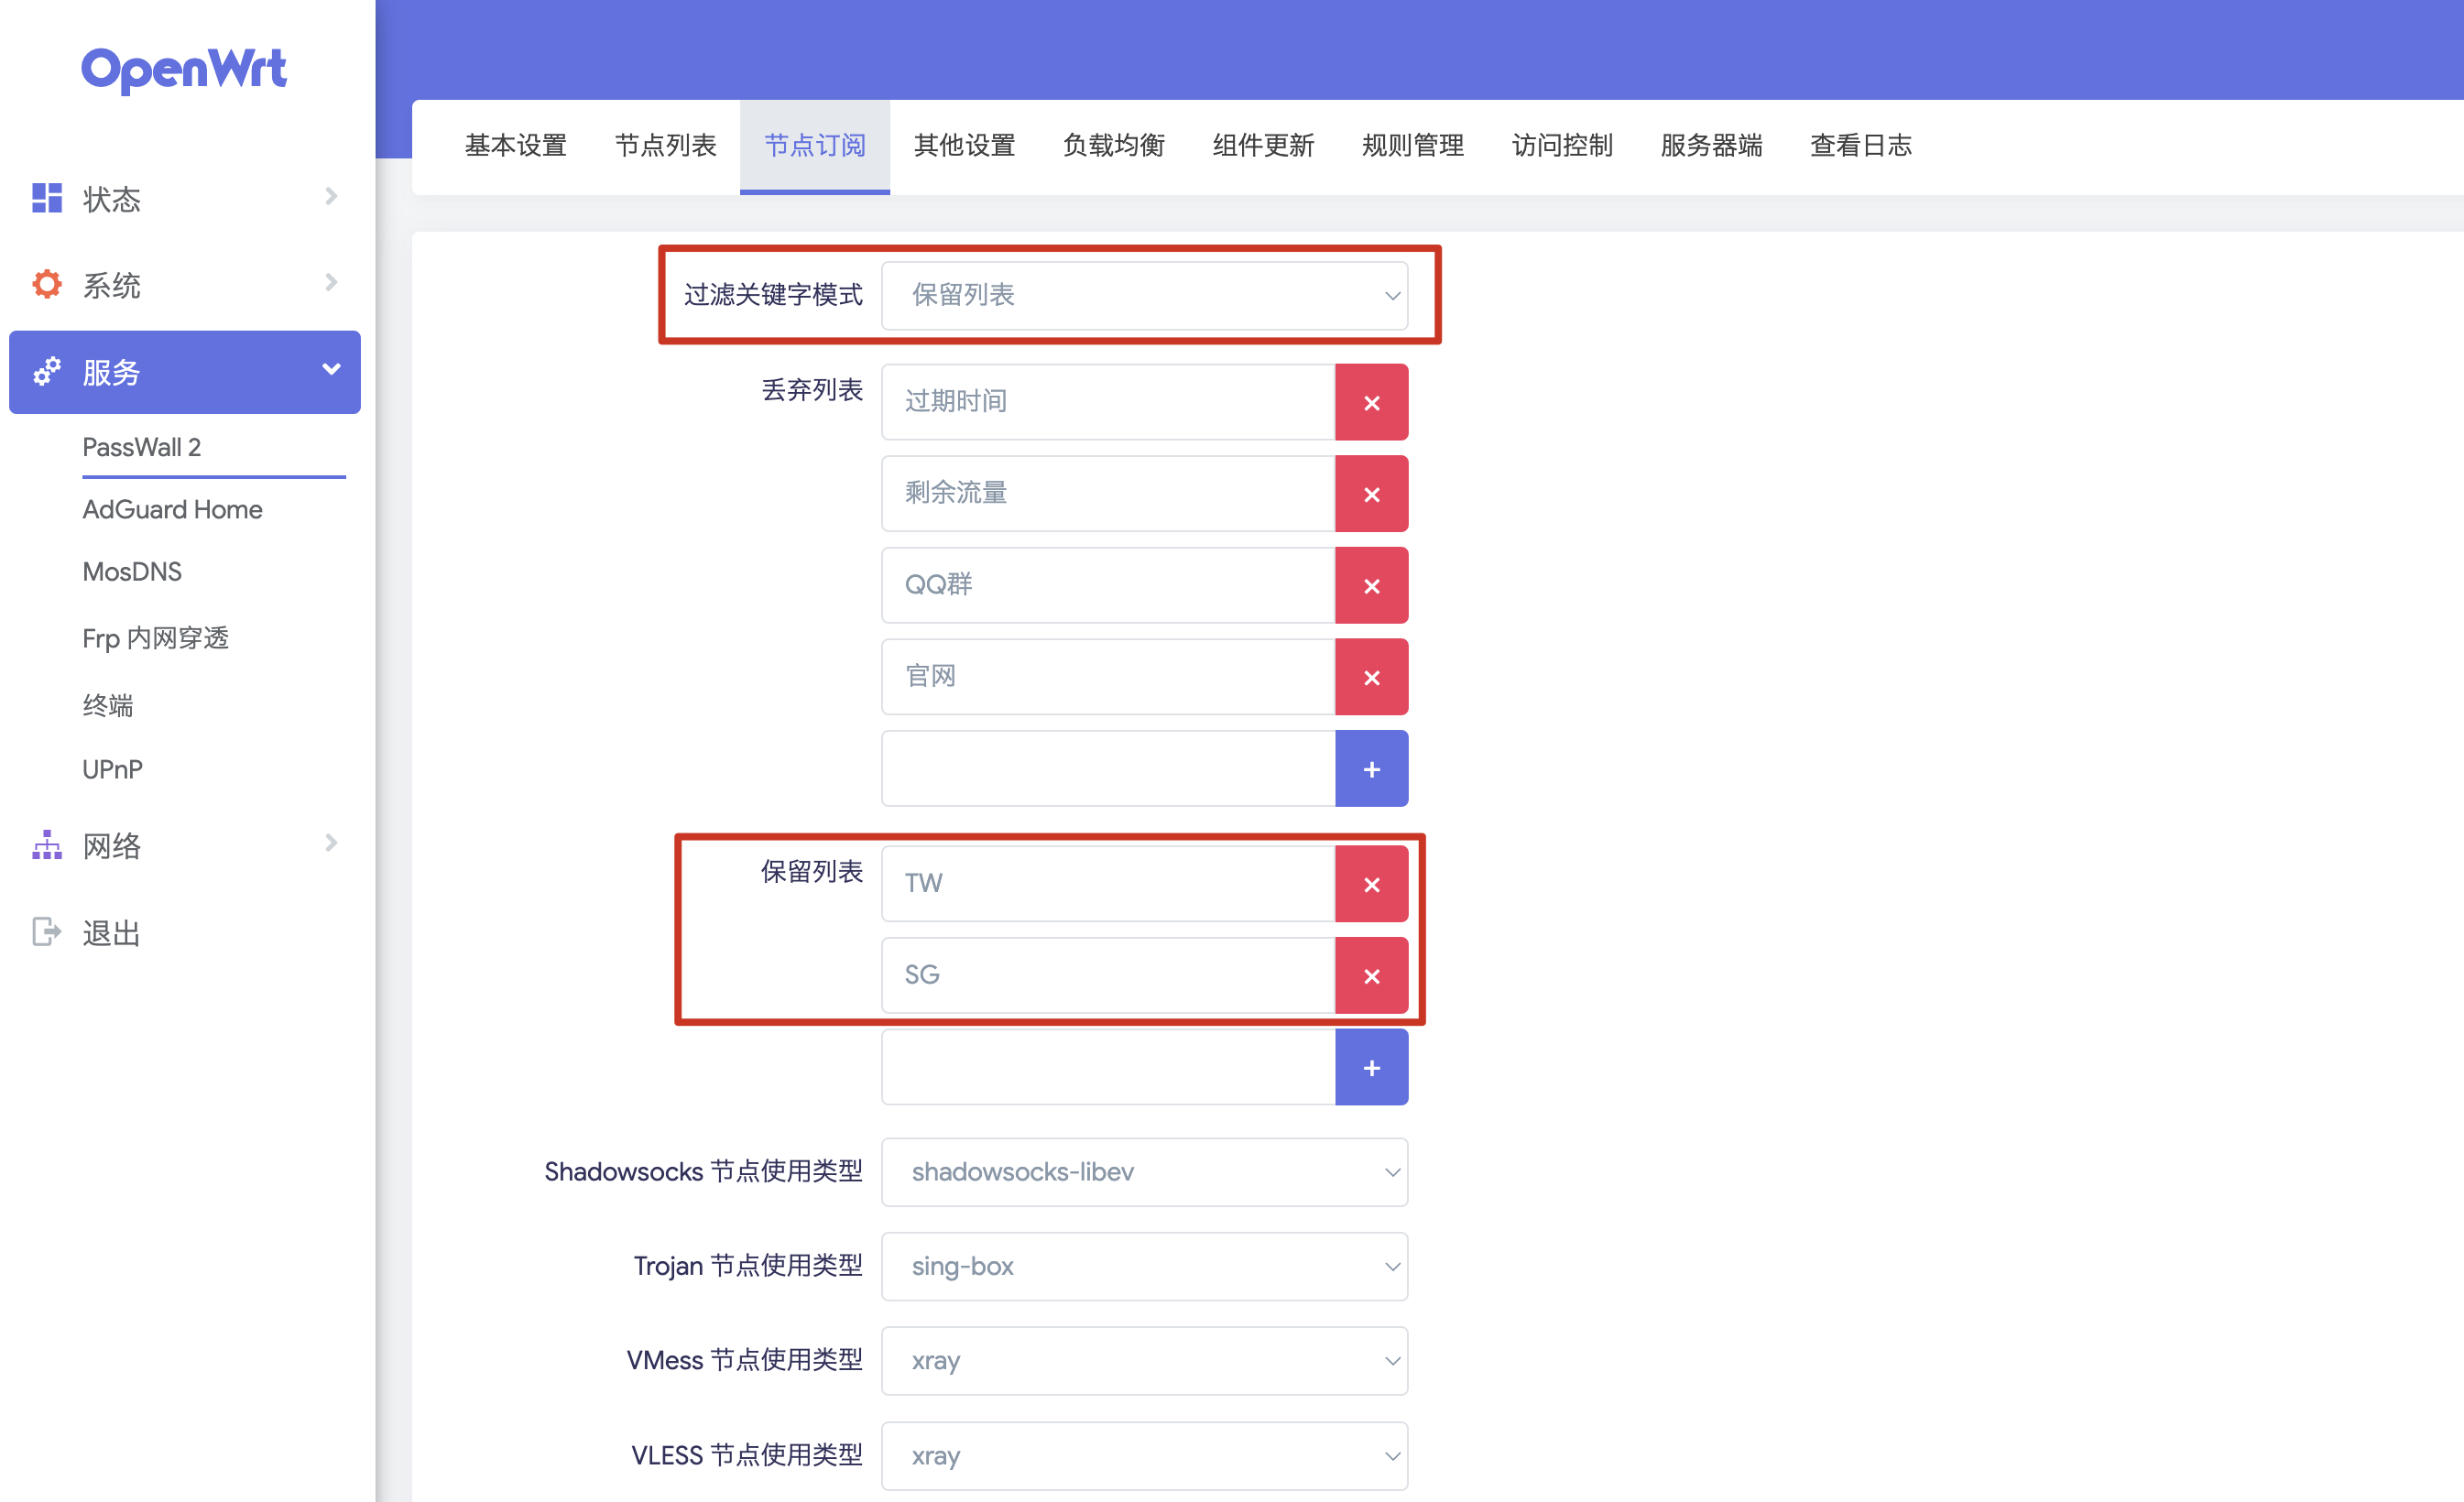This screenshot has height=1502, width=2464.
Task: Remove the TW keep-list entry
Action: tap(1371, 884)
